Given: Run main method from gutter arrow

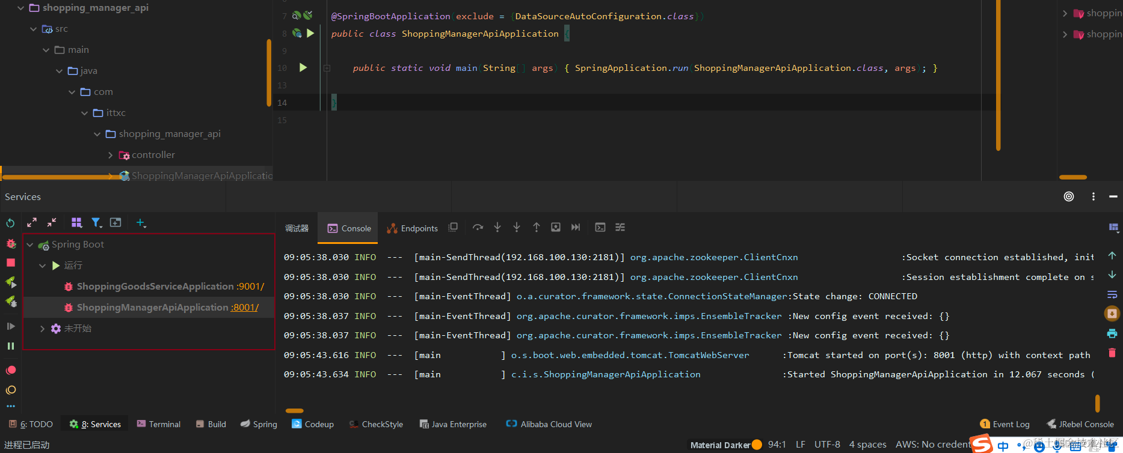Looking at the screenshot, I should pyautogui.click(x=303, y=68).
